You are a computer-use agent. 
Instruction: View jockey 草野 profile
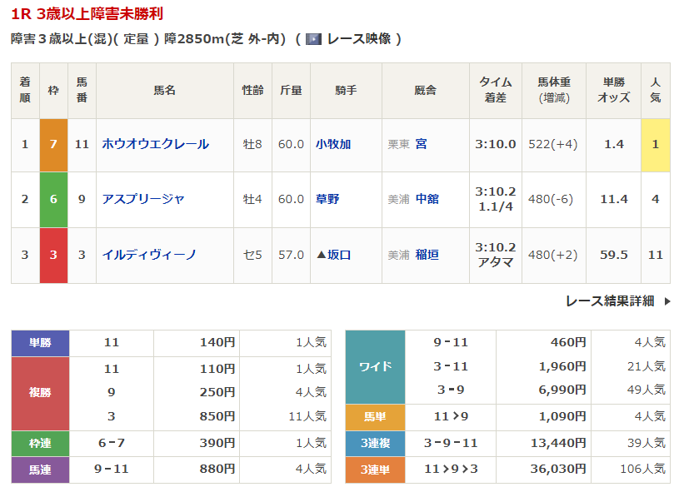(327, 199)
